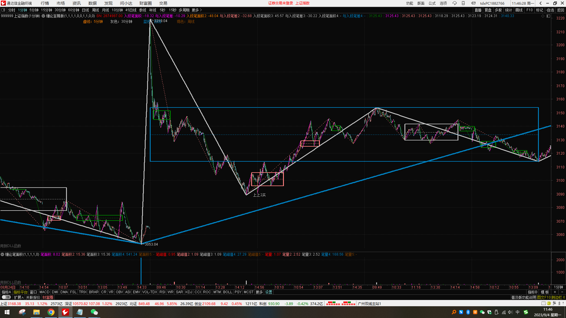Image resolution: width=566 pixels, height=318 pixels.
Task: Click the mobile phone icon in title bar
Action: pyautogui.click(x=463, y=3)
